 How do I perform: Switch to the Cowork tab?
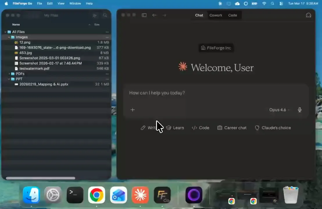pos(216,15)
